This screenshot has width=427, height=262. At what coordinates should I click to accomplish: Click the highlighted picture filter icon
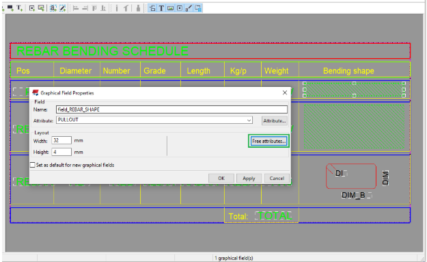pyautogui.click(x=171, y=8)
